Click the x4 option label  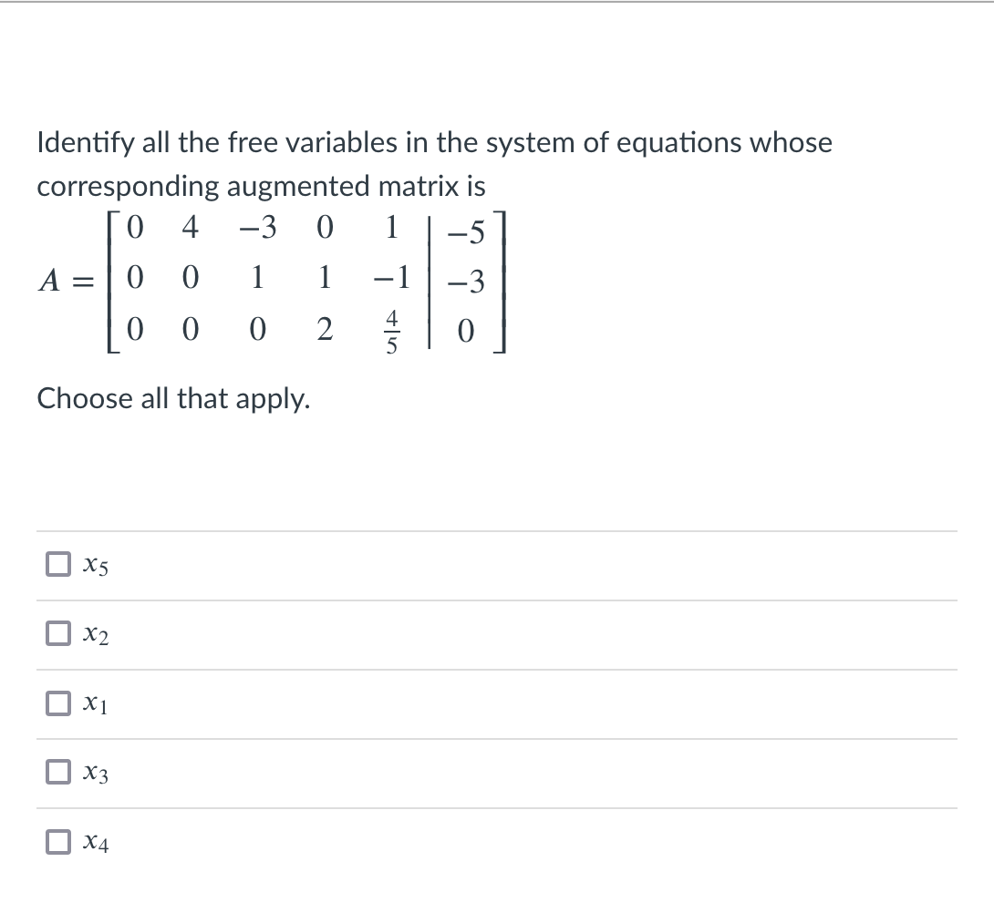coord(94,843)
